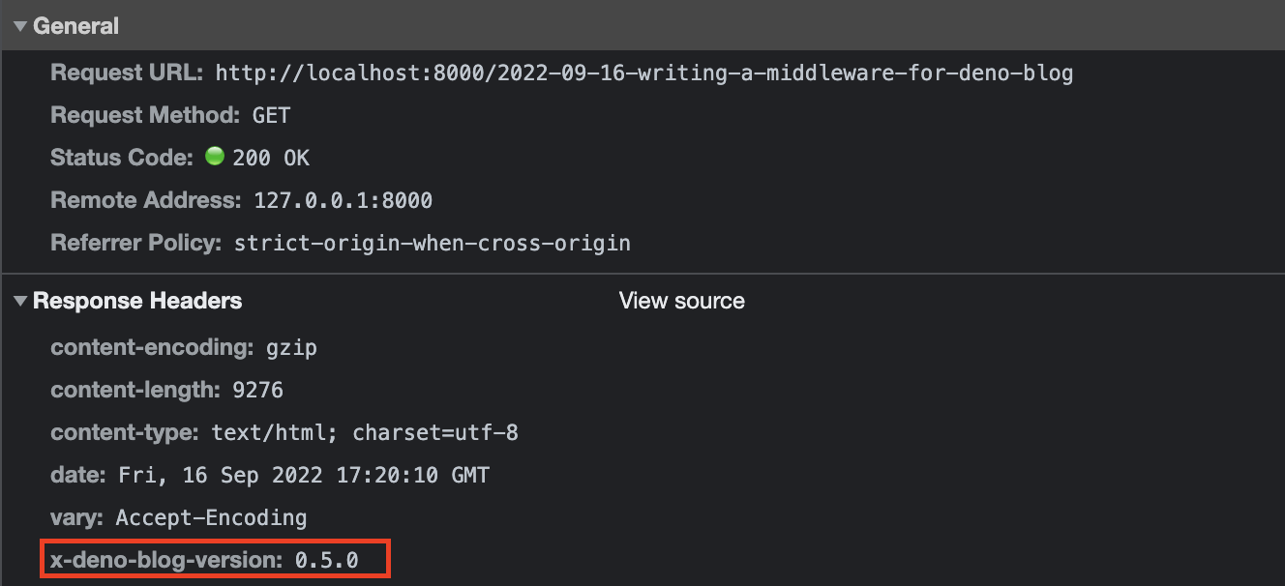Click the View source link
The image size is (1285, 586).
click(x=681, y=302)
